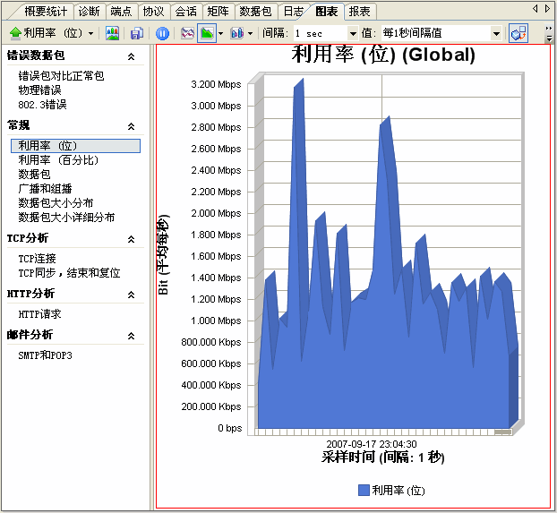Open the 数据包大小详细分布 chart
The image size is (557, 513).
click(x=66, y=217)
